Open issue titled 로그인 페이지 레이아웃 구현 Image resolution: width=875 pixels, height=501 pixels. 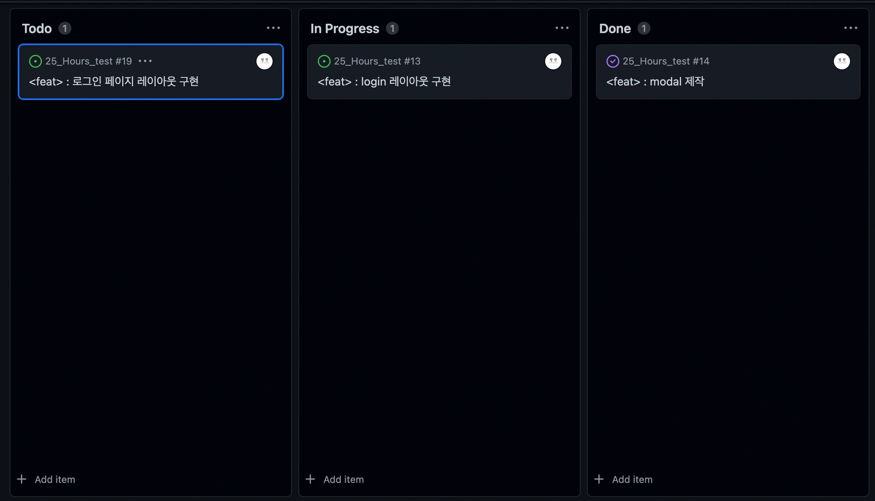point(114,81)
